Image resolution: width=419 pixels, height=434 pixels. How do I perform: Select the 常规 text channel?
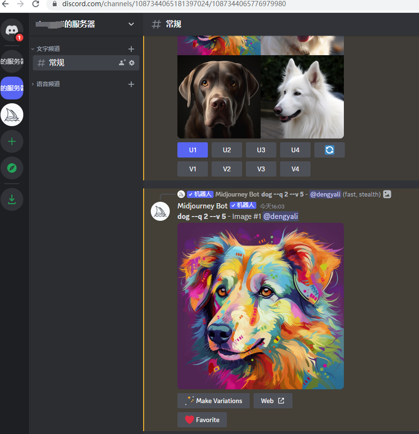pos(76,63)
